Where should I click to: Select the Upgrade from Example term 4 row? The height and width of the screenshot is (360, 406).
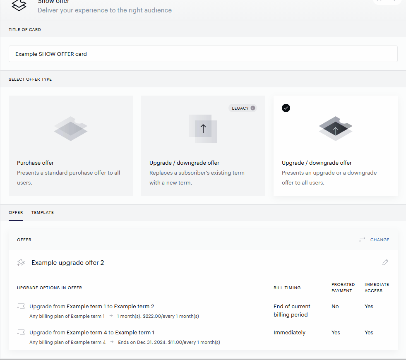203,337
